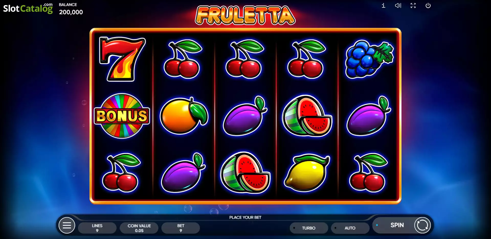Screen dimensions: 491x239
Task: Click the balance amount 200,000
Action: click(x=71, y=12)
